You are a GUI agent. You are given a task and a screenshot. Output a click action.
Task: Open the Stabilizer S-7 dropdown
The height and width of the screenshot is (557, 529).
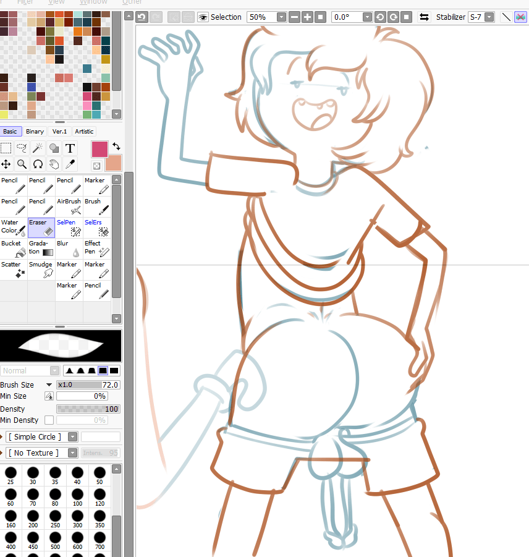[x=490, y=17]
